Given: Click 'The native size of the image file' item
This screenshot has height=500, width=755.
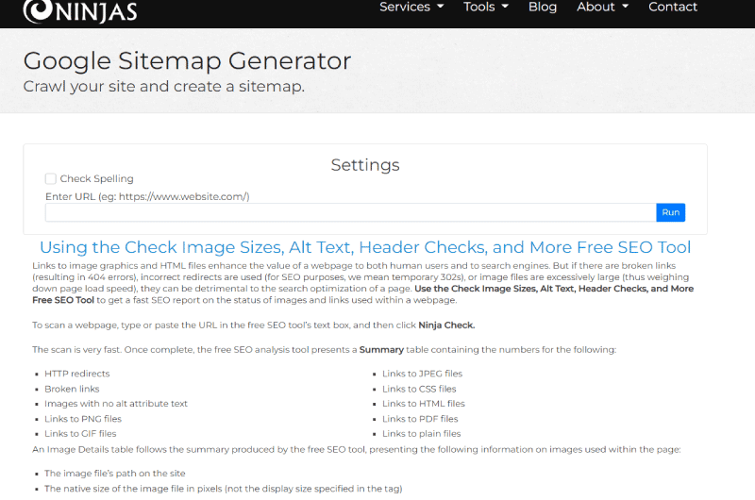Looking at the screenshot, I should (x=223, y=489).
